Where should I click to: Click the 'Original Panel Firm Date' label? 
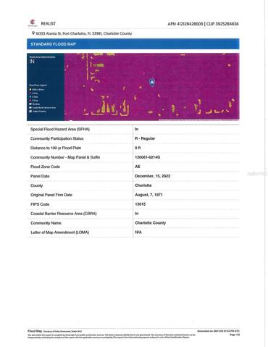[51, 195]
